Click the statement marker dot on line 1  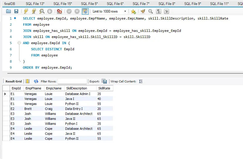(x=15, y=18)
